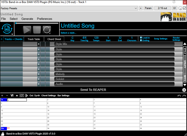Switch to the Chord Sheet tab

(x=54, y=39)
